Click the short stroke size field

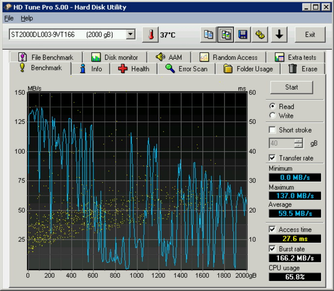click(x=282, y=143)
